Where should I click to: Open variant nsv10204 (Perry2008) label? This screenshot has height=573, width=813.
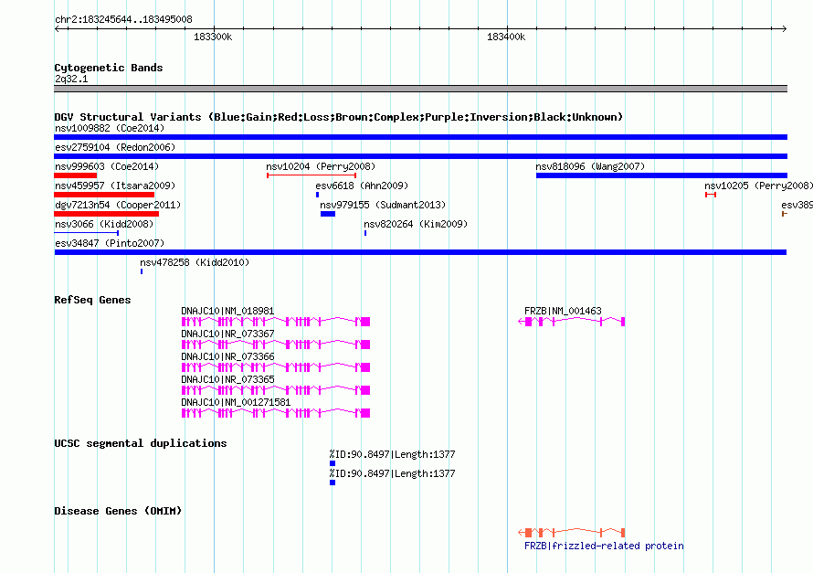tap(321, 166)
